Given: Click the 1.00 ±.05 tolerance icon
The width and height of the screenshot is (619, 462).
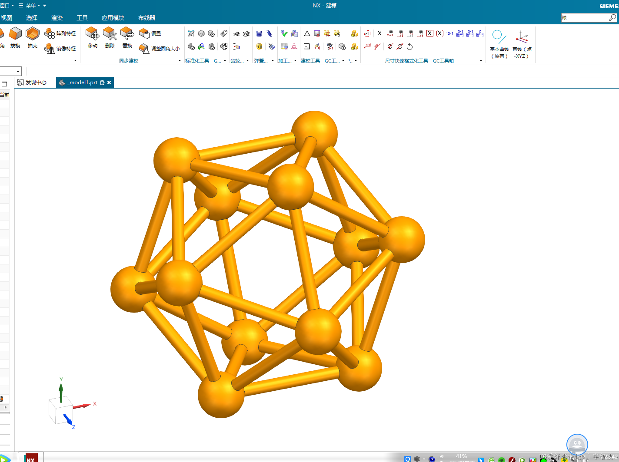Looking at the screenshot, I should pyautogui.click(x=390, y=33).
